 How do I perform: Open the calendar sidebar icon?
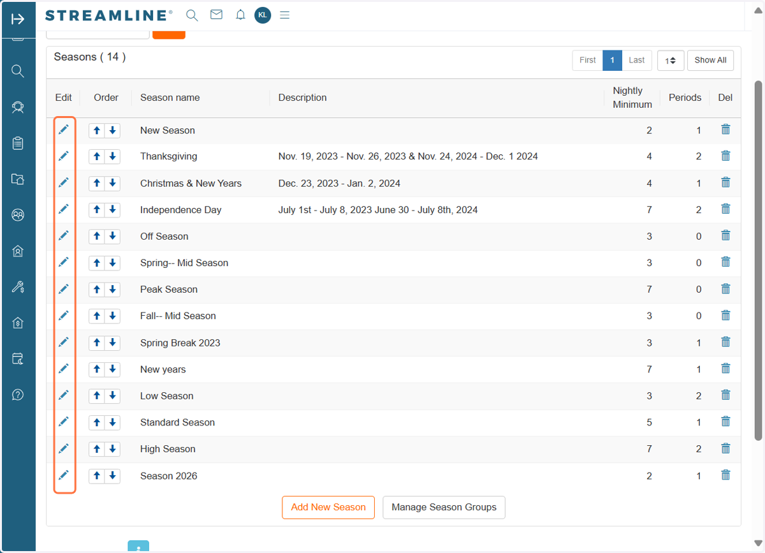[18, 359]
